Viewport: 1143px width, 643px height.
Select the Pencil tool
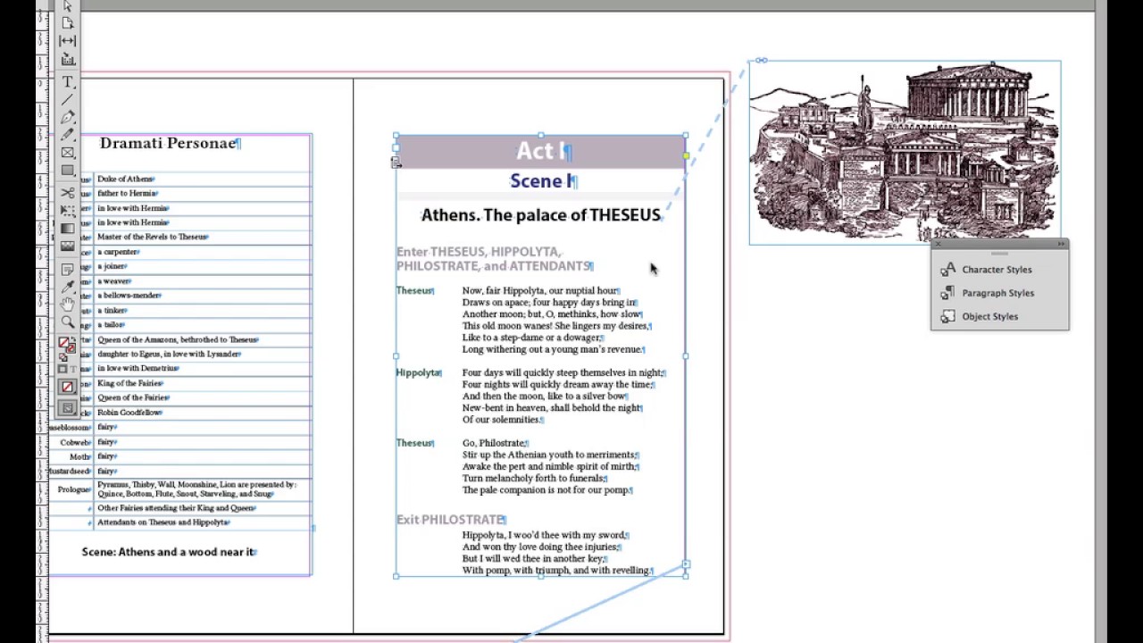pyautogui.click(x=68, y=135)
